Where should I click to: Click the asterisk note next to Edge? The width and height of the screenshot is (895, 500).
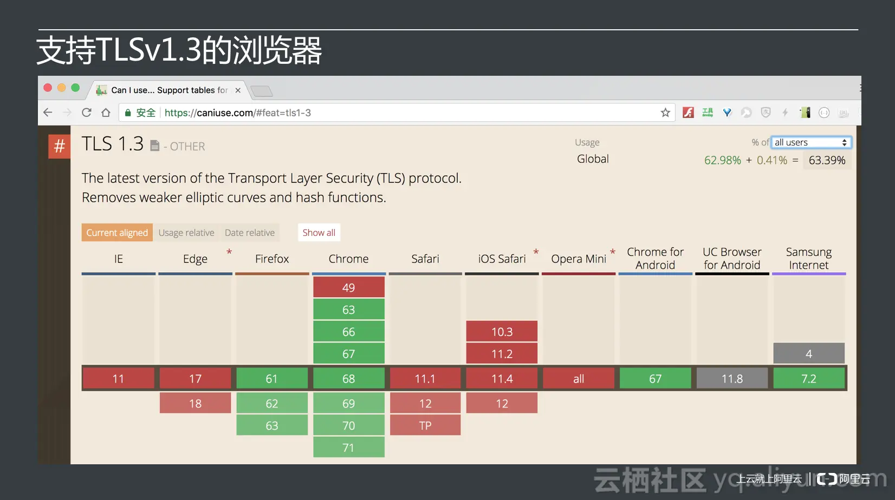[x=229, y=252]
